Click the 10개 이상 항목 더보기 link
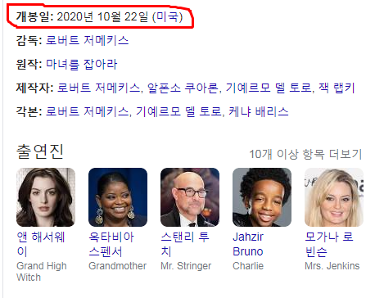 (x=305, y=154)
